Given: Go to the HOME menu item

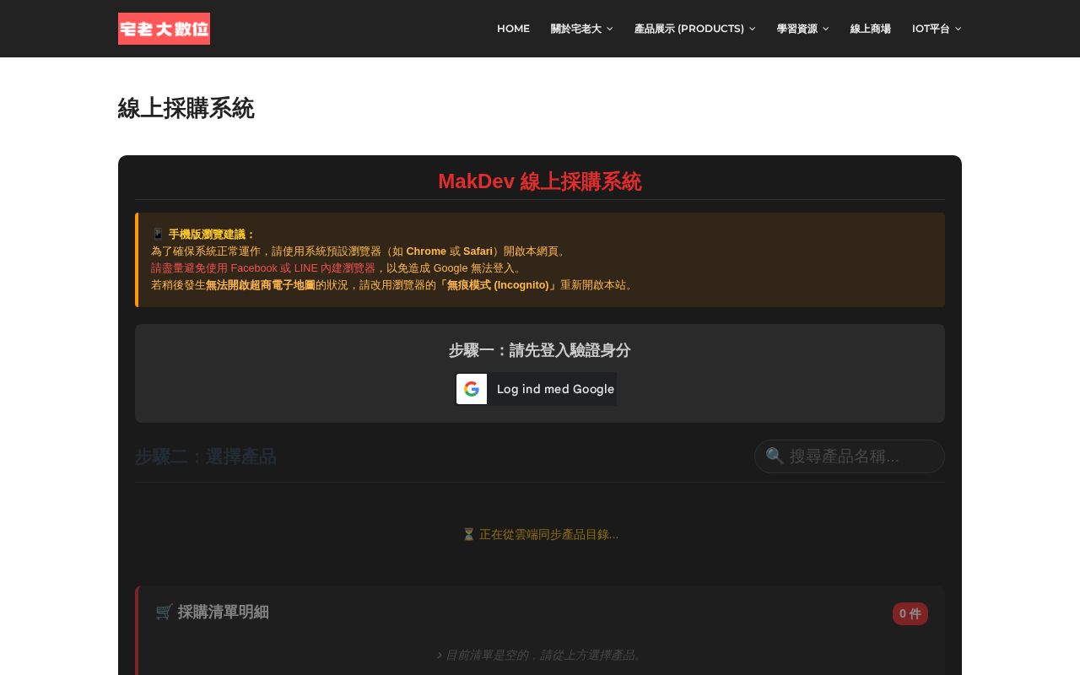Looking at the screenshot, I should coord(513,29).
